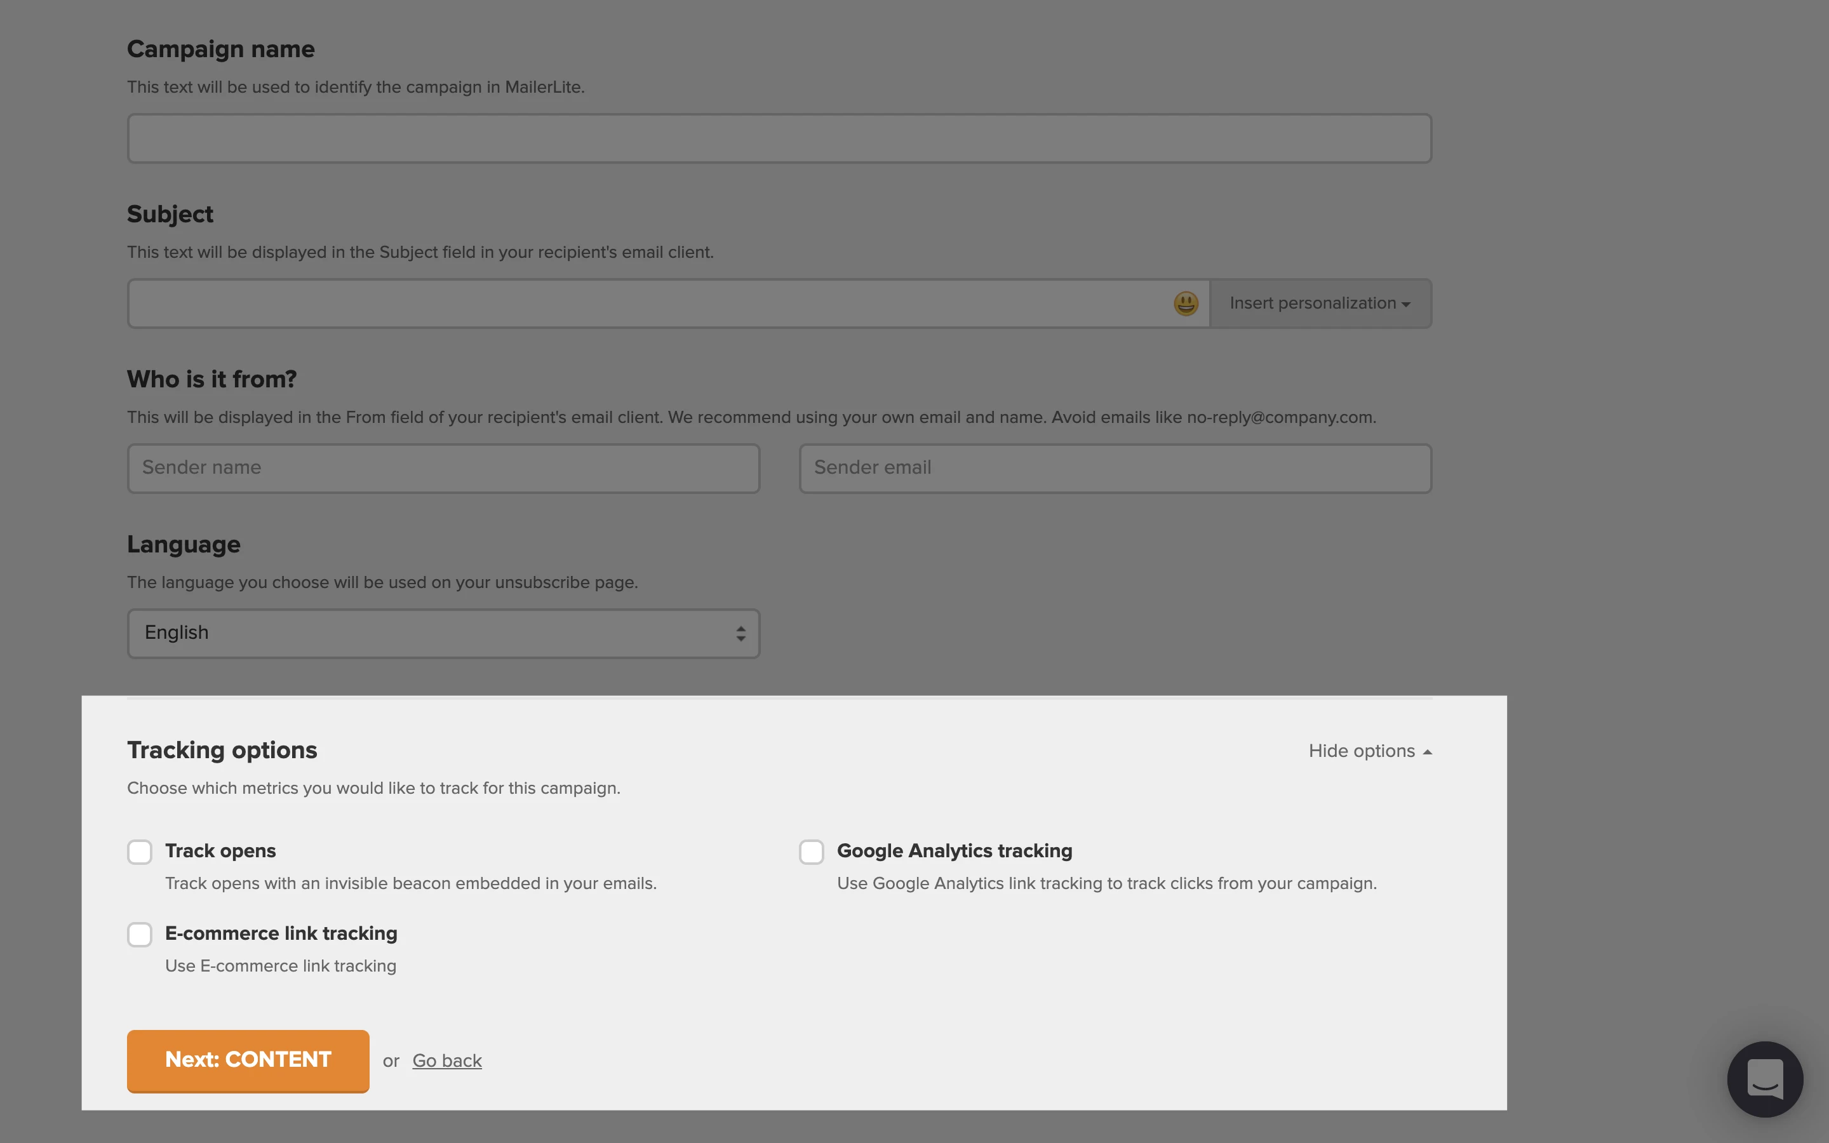
Task: Click the Campaign name input field
Action: click(779, 139)
